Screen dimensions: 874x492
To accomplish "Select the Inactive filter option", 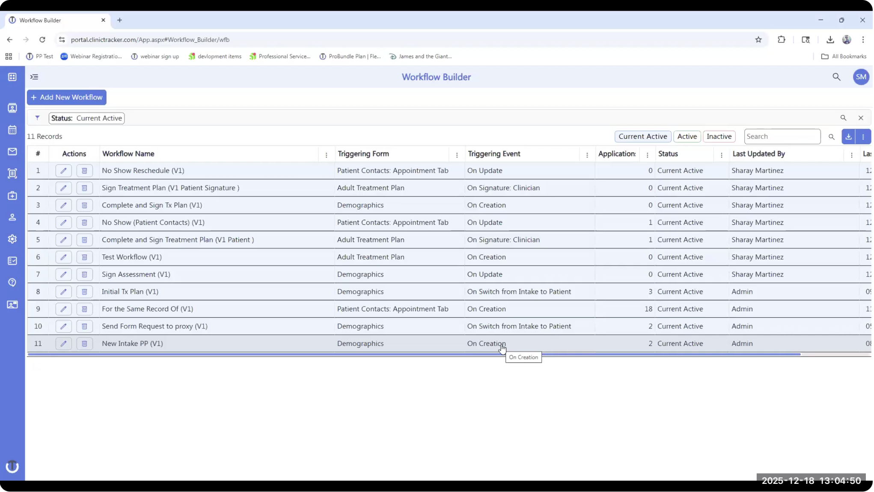I will point(719,136).
